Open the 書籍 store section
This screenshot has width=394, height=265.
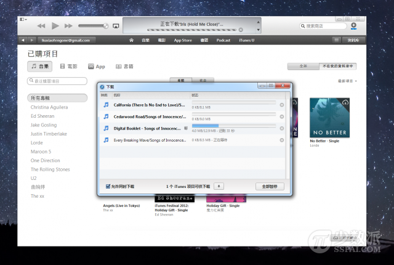pos(204,40)
